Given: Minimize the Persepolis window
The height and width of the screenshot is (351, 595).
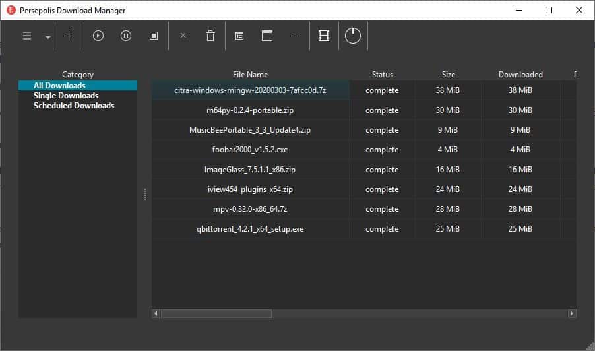Looking at the screenshot, I should click(x=519, y=11).
